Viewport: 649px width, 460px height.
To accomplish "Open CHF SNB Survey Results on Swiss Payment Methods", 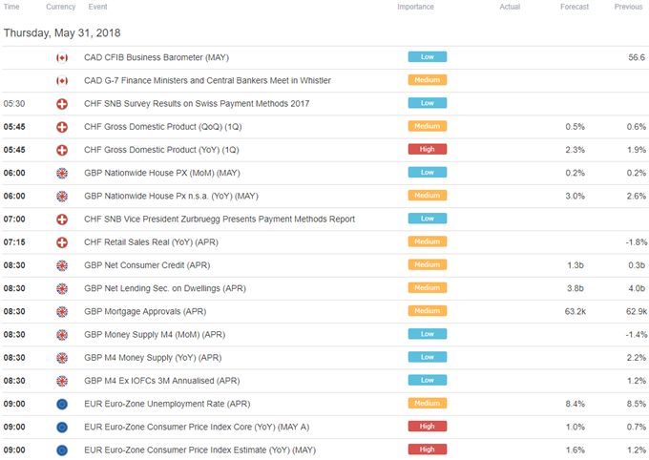I will (197, 104).
